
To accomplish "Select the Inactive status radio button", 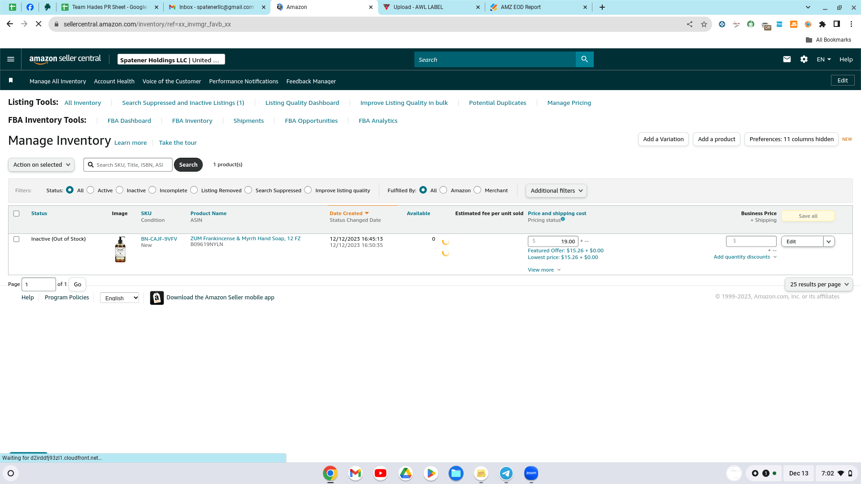I will [119, 190].
